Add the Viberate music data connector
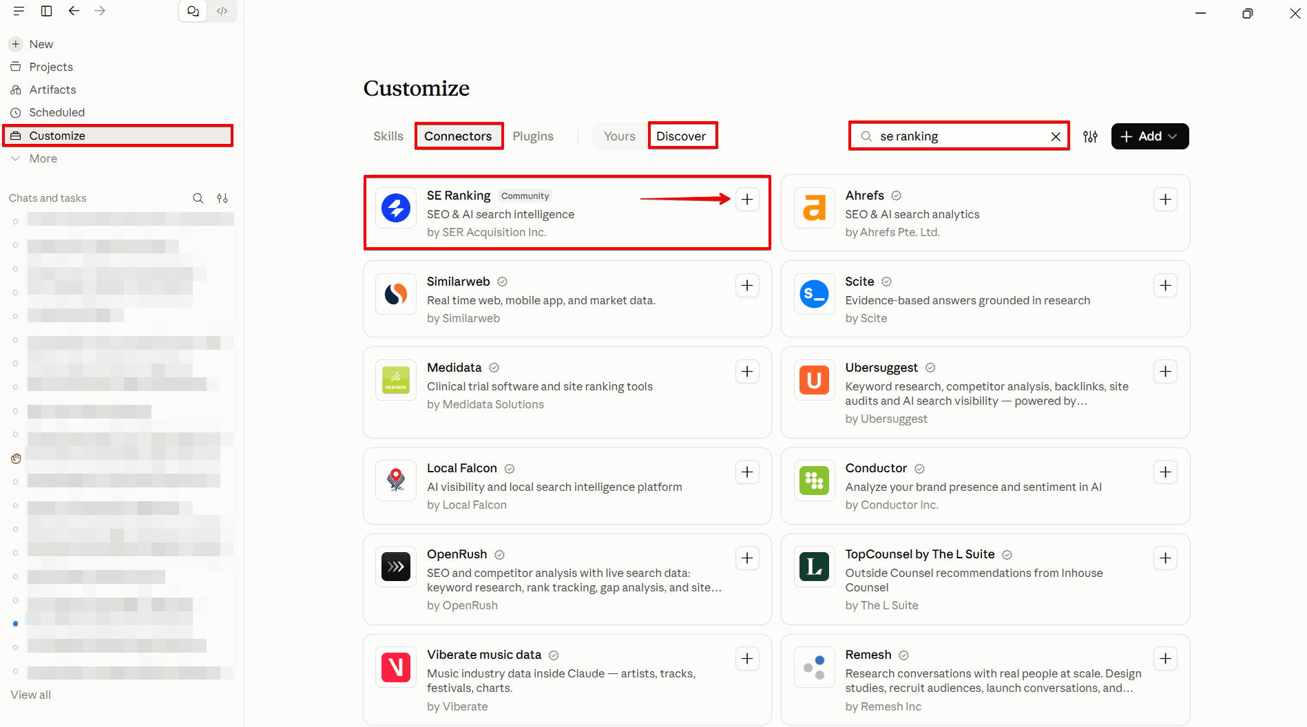1307x727 pixels. click(747, 659)
